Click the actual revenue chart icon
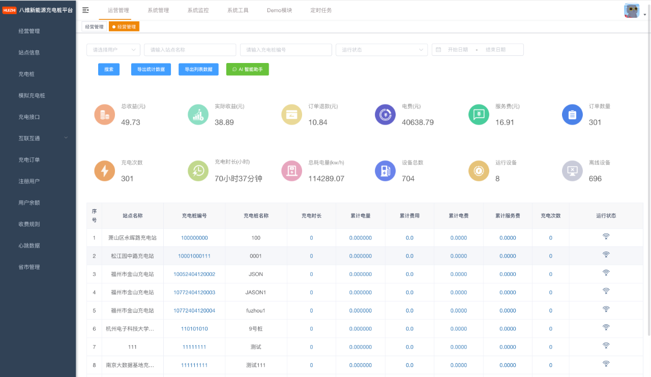 (x=198, y=115)
